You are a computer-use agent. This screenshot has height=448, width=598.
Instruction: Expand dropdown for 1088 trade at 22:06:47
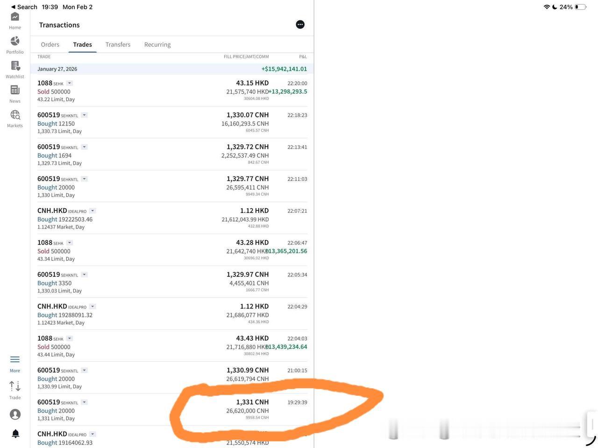pyautogui.click(x=70, y=243)
